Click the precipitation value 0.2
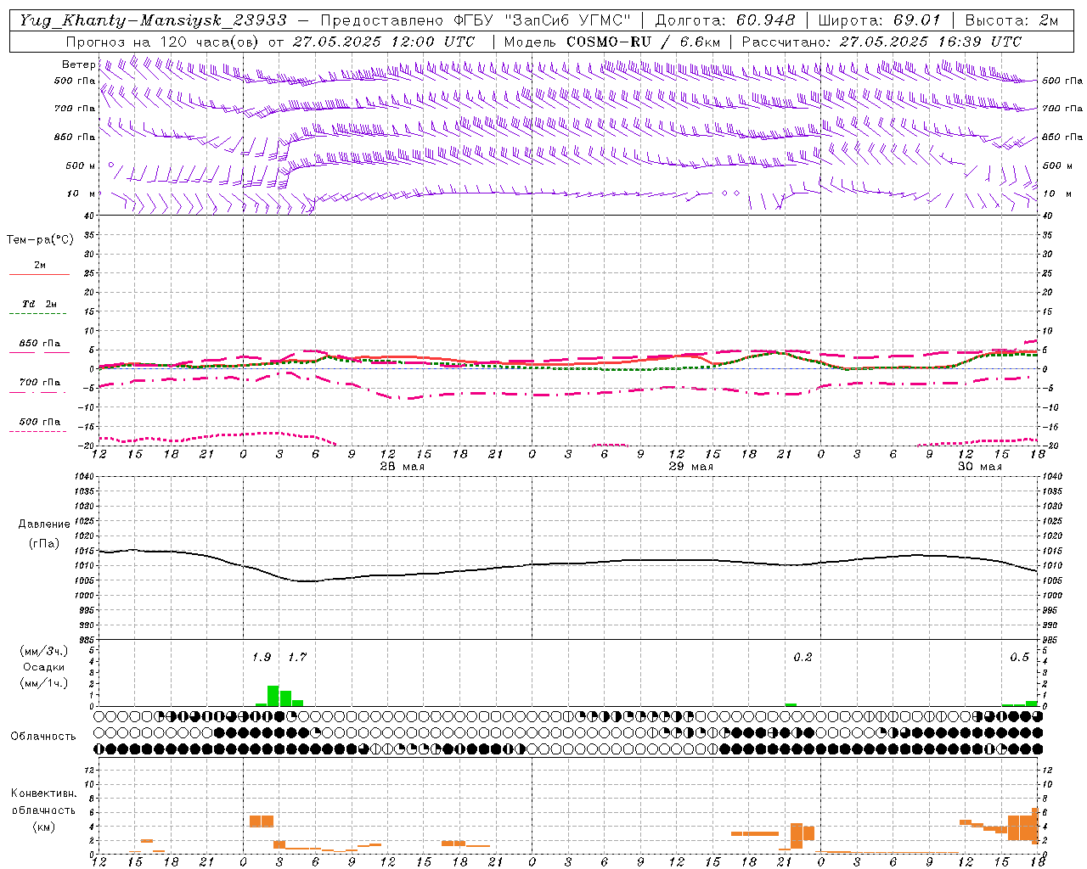 [803, 657]
